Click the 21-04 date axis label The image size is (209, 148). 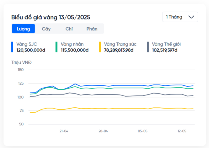coord(64,131)
